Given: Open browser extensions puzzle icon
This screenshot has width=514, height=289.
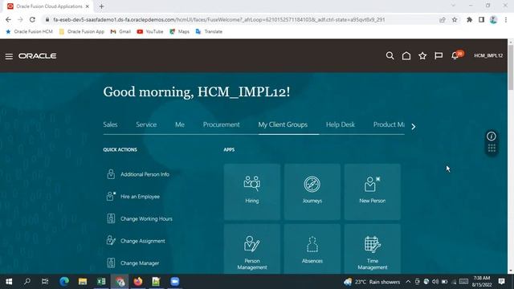Looking at the screenshot, I should [469, 19].
